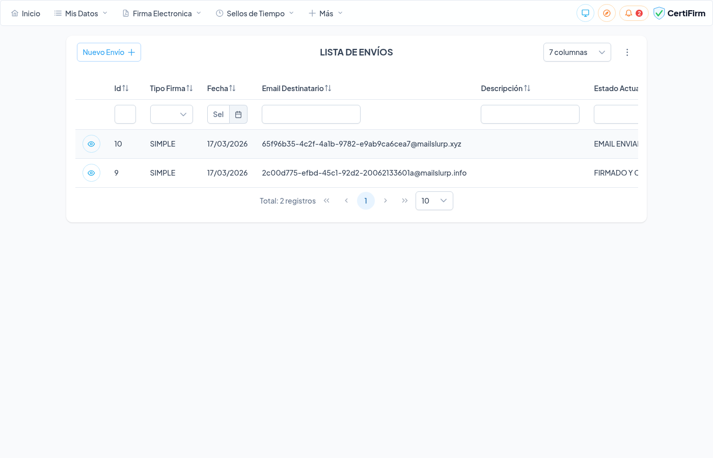Screen dimensions: 713x458
Task: Expand the Más menu
Action: pos(325,13)
